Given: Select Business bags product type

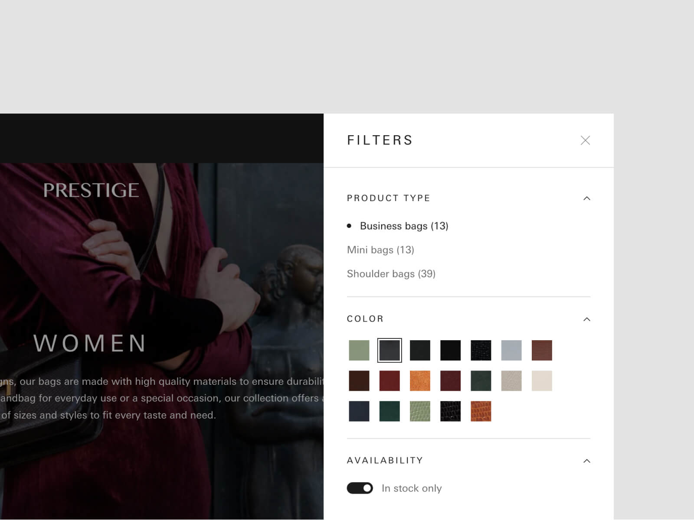Looking at the screenshot, I should click(x=403, y=226).
